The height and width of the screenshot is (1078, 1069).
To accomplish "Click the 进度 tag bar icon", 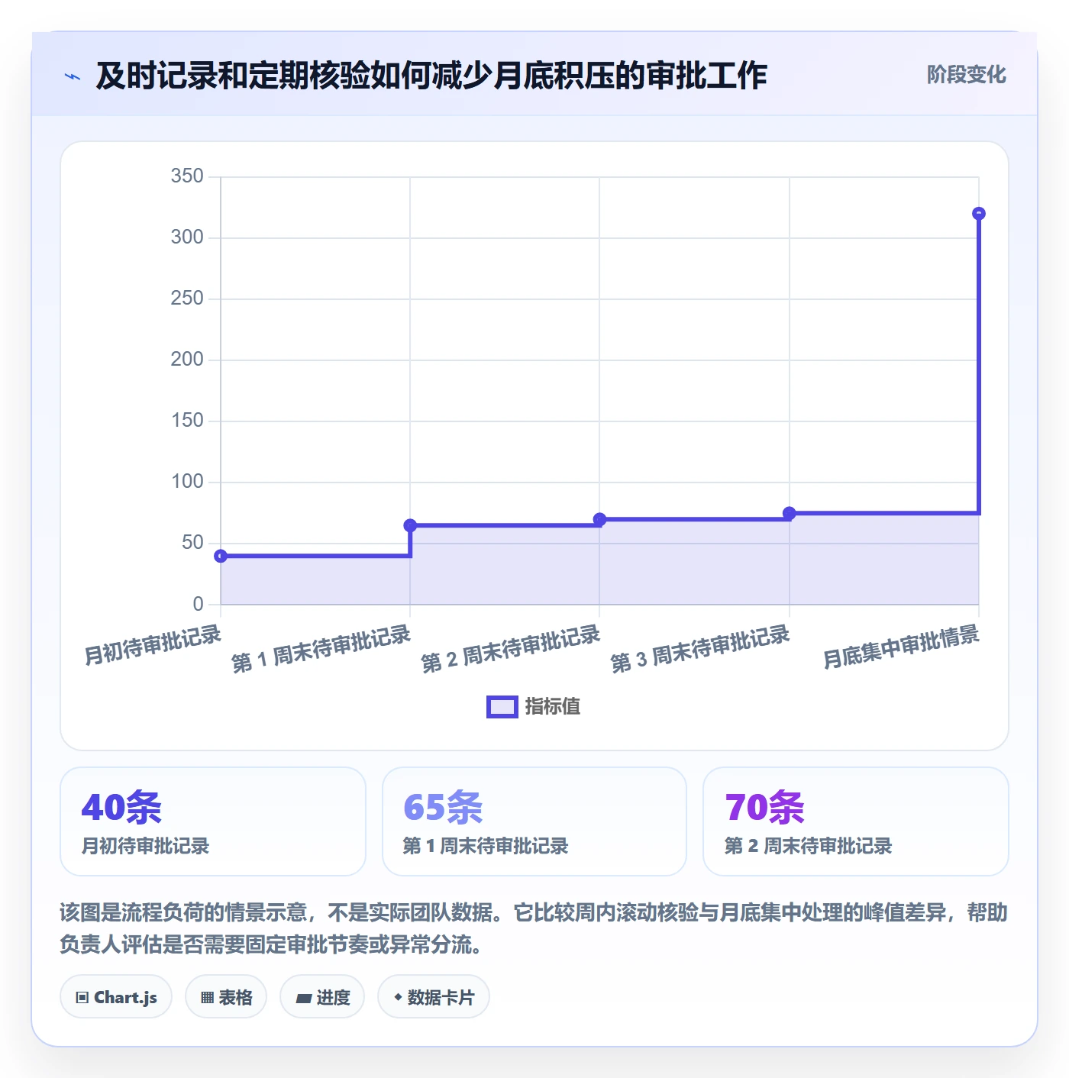I will (x=304, y=998).
